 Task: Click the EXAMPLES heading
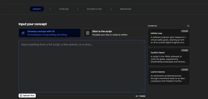tap(152, 26)
